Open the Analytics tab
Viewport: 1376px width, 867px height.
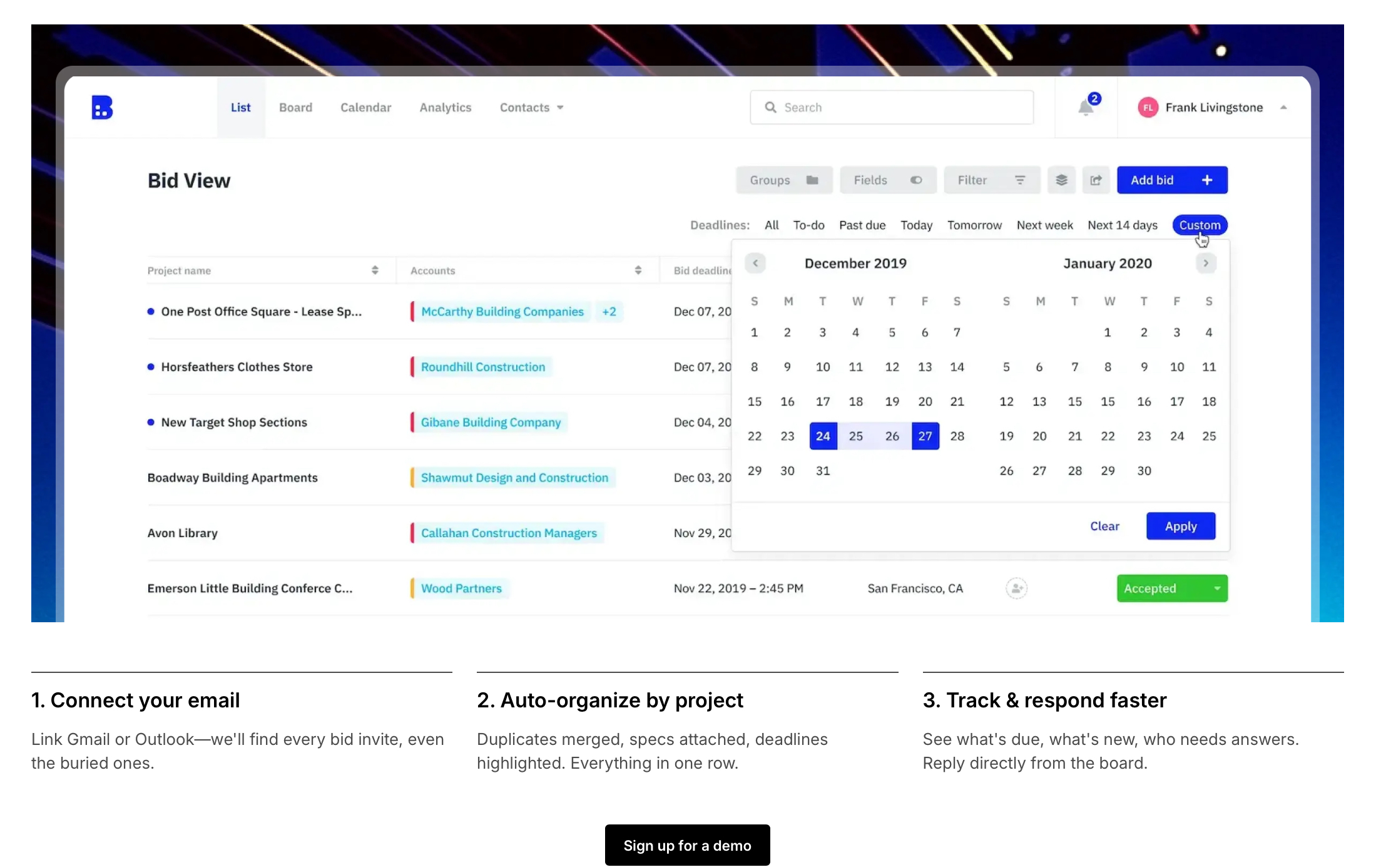(445, 108)
